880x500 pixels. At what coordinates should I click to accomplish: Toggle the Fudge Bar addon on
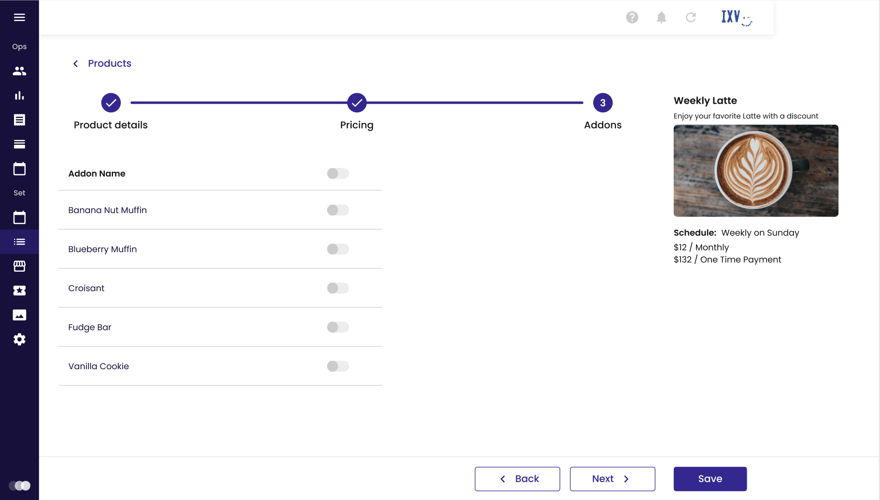pos(338,327)
